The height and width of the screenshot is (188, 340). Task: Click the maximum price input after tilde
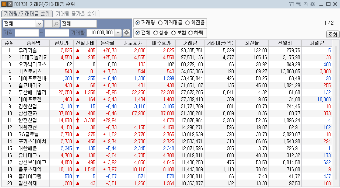click(57, 33)
